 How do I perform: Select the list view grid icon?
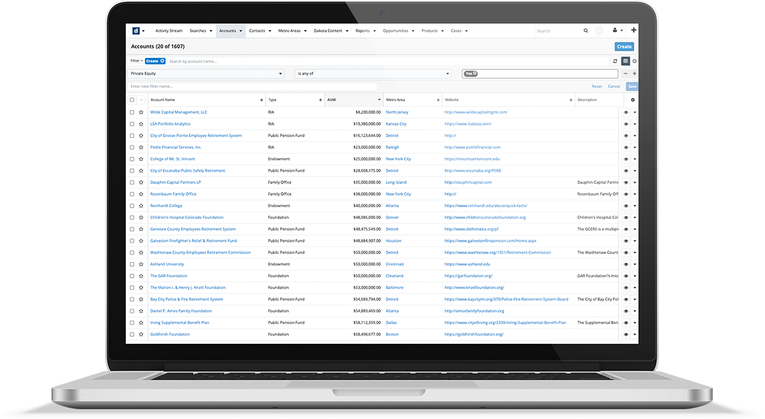(625, 61)
